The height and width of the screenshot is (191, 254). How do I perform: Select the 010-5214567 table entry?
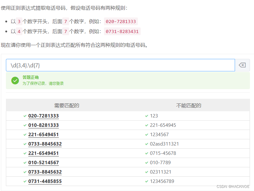[x=43, y=163]
